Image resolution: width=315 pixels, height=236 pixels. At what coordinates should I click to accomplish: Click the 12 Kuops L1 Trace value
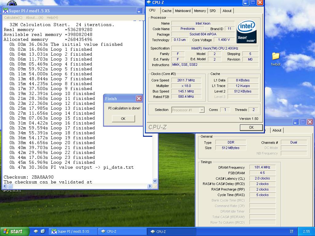pyautogui.click(x=243, y=86)
